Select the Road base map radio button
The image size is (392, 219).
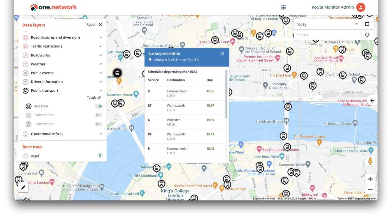point(100,156)
